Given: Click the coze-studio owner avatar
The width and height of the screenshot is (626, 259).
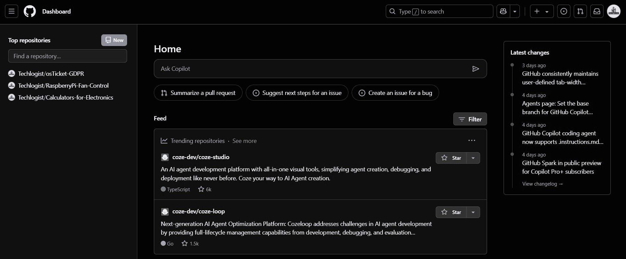Looking at the screenshot, I should tap(165, 157).
